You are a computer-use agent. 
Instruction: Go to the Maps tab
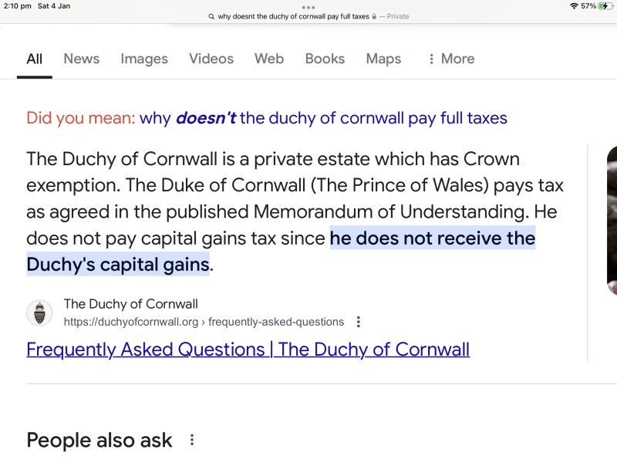pyautogui.click(x=383, y=59)
